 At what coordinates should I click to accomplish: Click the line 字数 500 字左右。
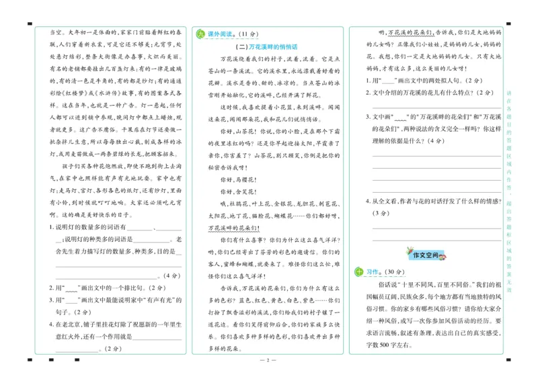[x=389, y=345]
